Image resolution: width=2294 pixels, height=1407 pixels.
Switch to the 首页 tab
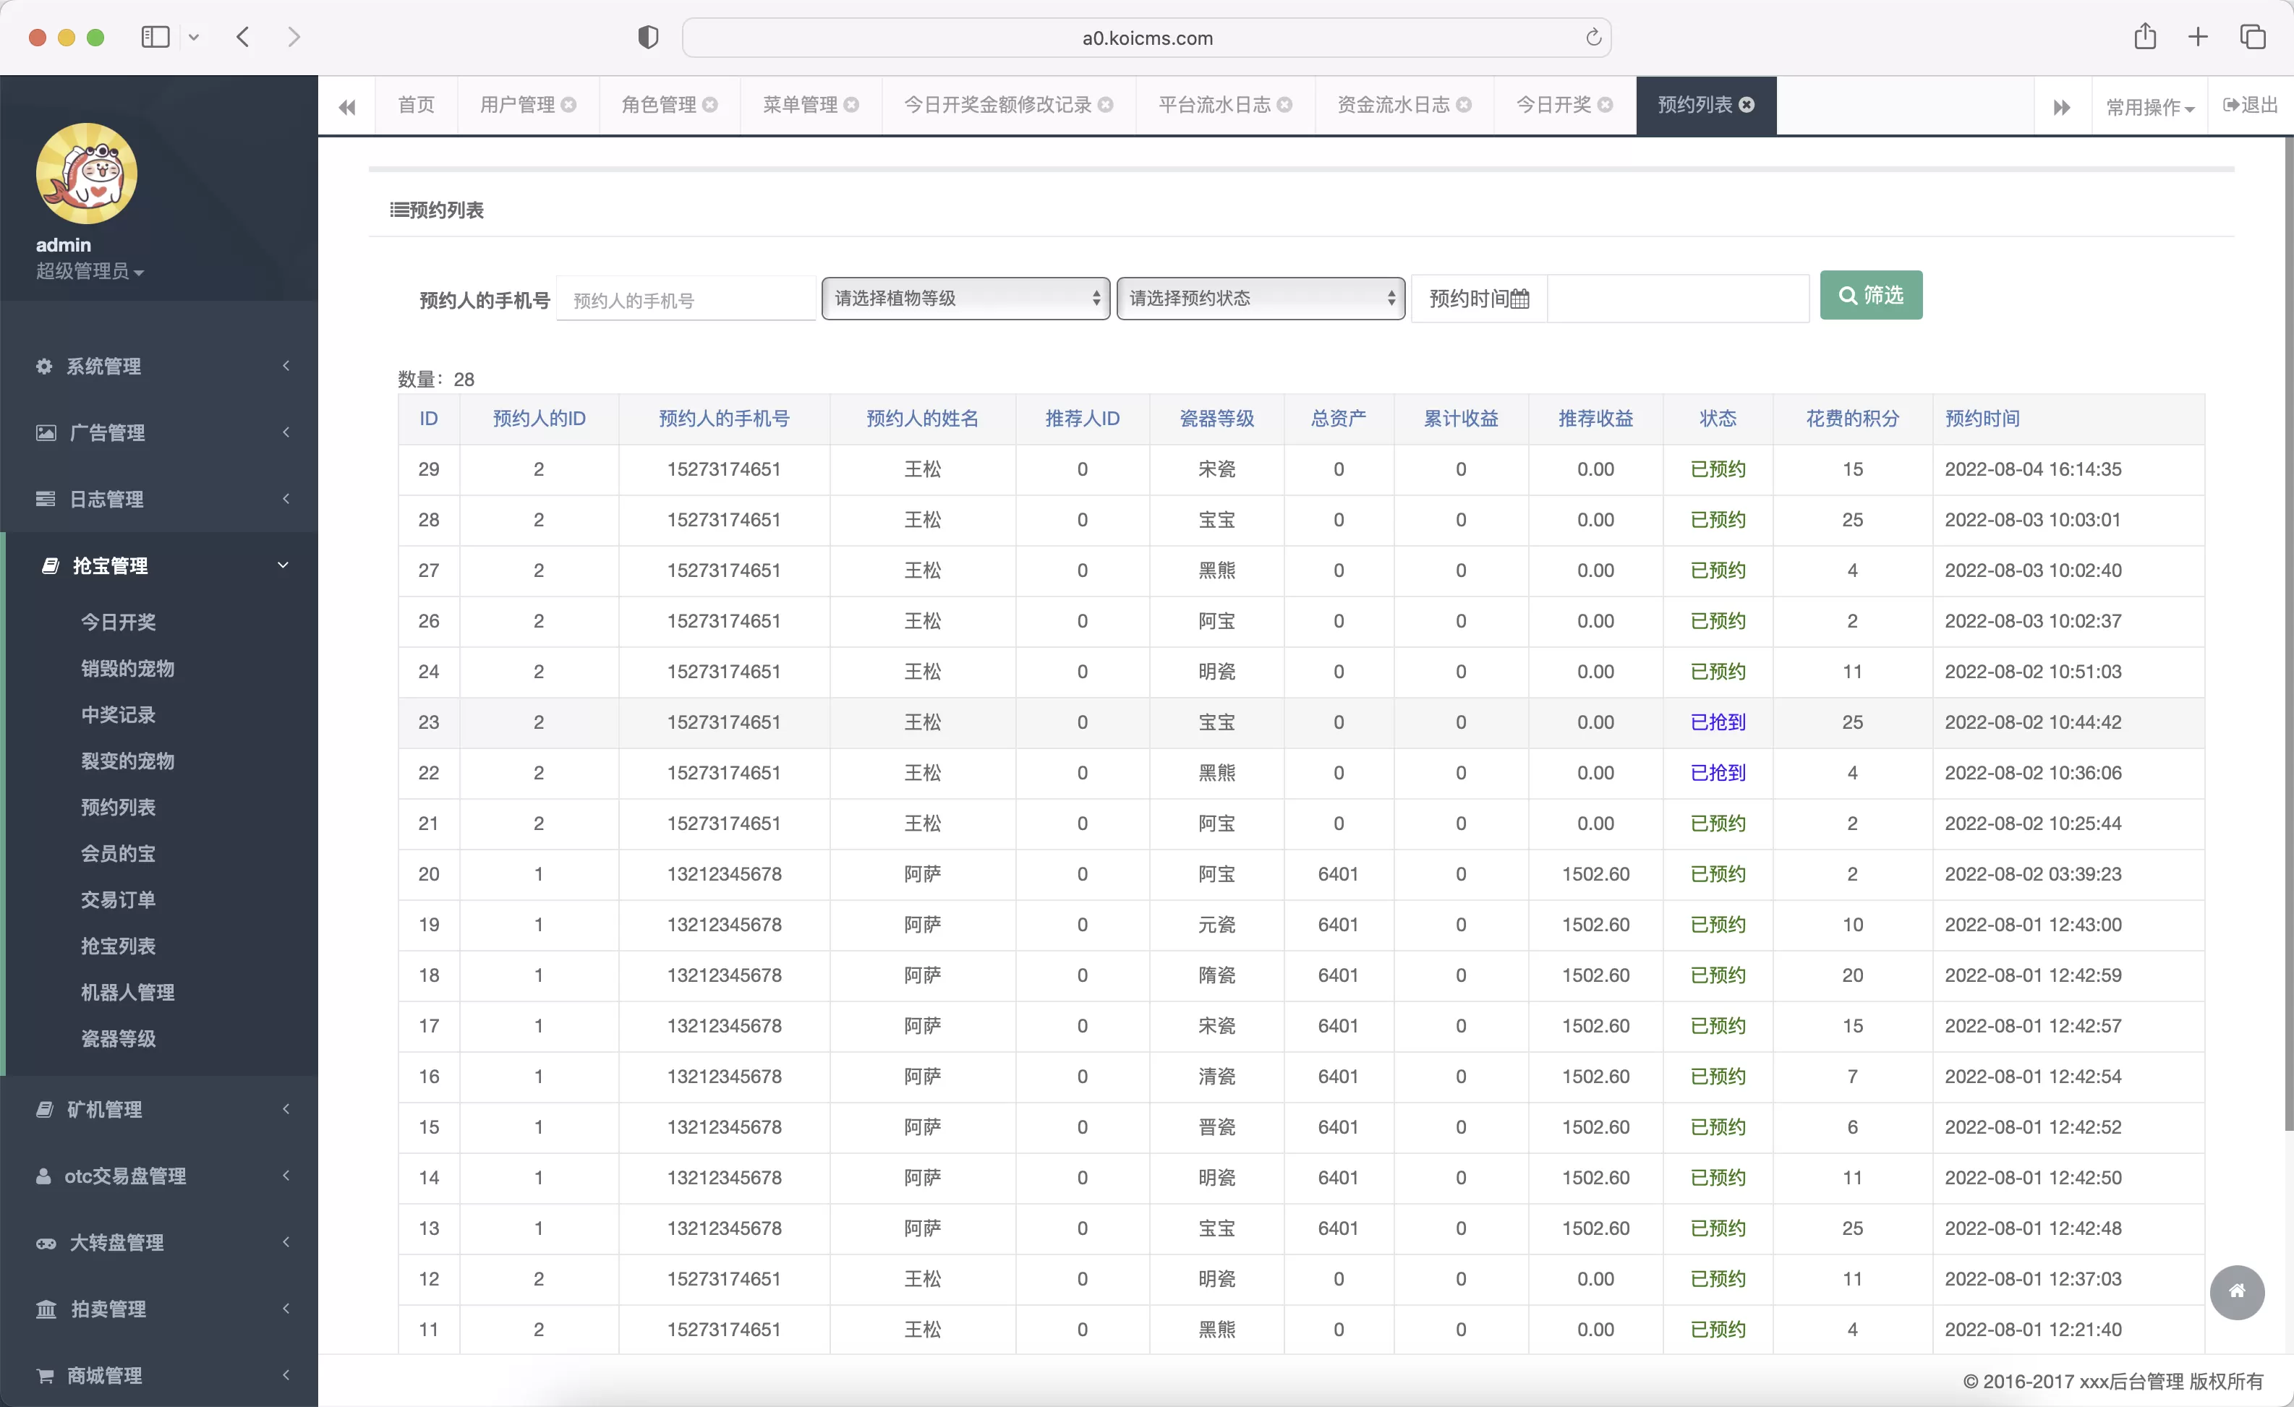(x=416, y=105)
